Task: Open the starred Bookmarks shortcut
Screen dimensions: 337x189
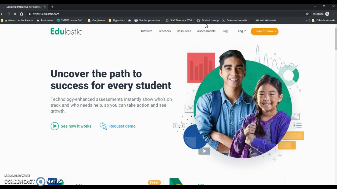Action: (45, 20)
